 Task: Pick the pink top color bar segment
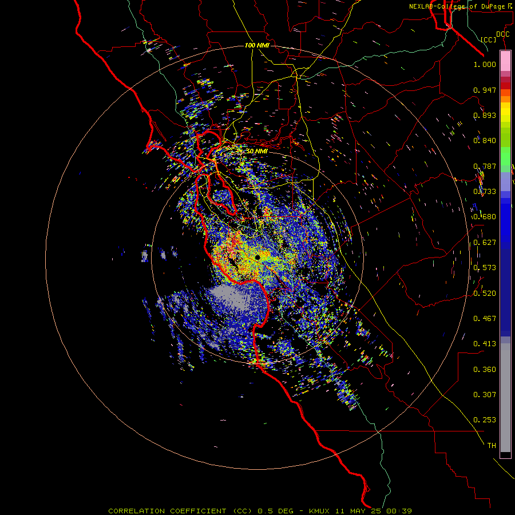click(505, 61)
